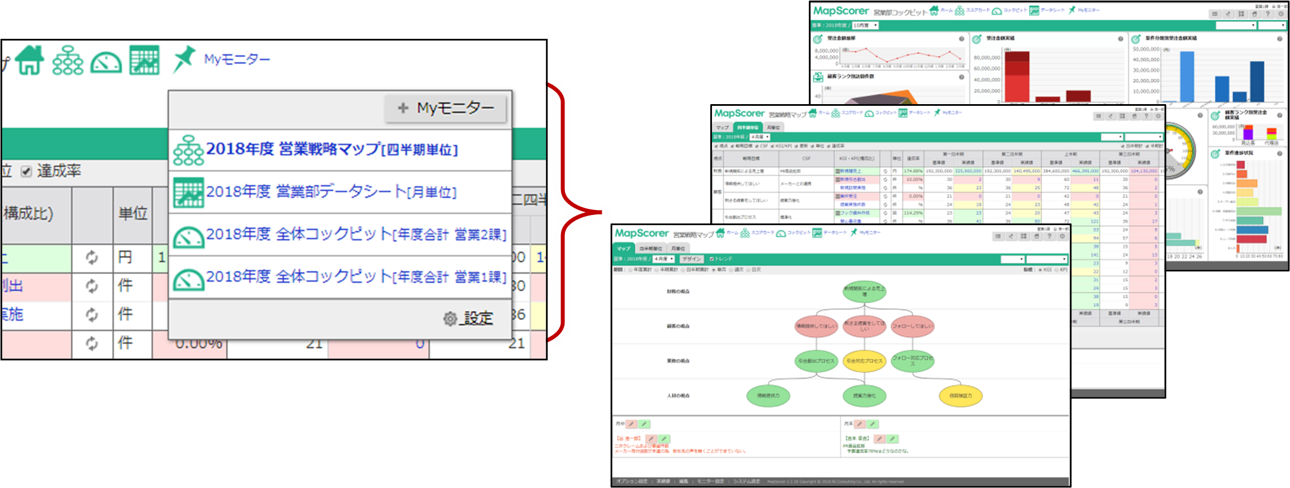Click the refresh icon in the 実施 row

[x=92, y=315]
